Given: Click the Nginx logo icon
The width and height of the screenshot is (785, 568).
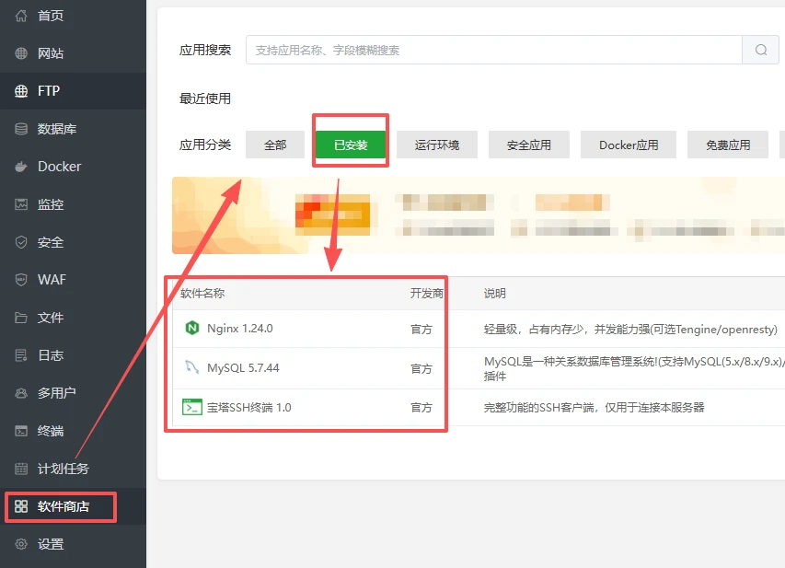Looking at the screenshot, I should (x=192, y=329).
